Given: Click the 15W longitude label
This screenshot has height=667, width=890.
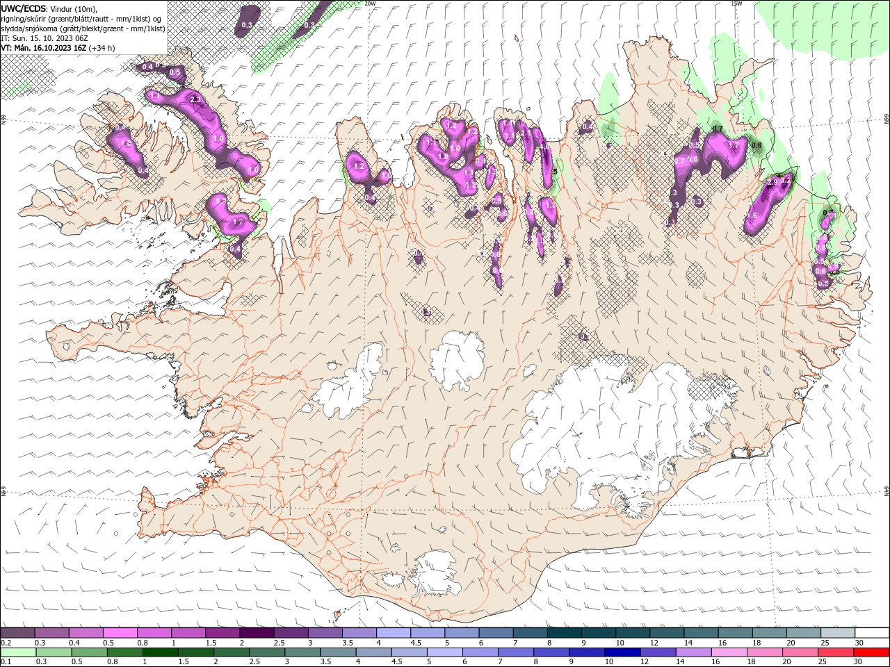Looking at the screenshot, I should pos(736,3).
